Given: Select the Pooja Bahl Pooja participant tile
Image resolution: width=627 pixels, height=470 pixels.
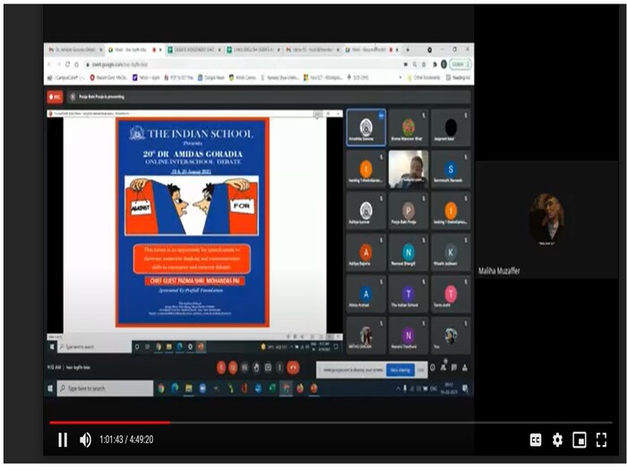Looking at the screenshot, I should [x=408, y=211].
